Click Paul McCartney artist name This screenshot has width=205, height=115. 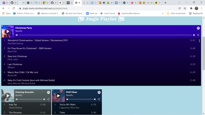click(16, 43)
